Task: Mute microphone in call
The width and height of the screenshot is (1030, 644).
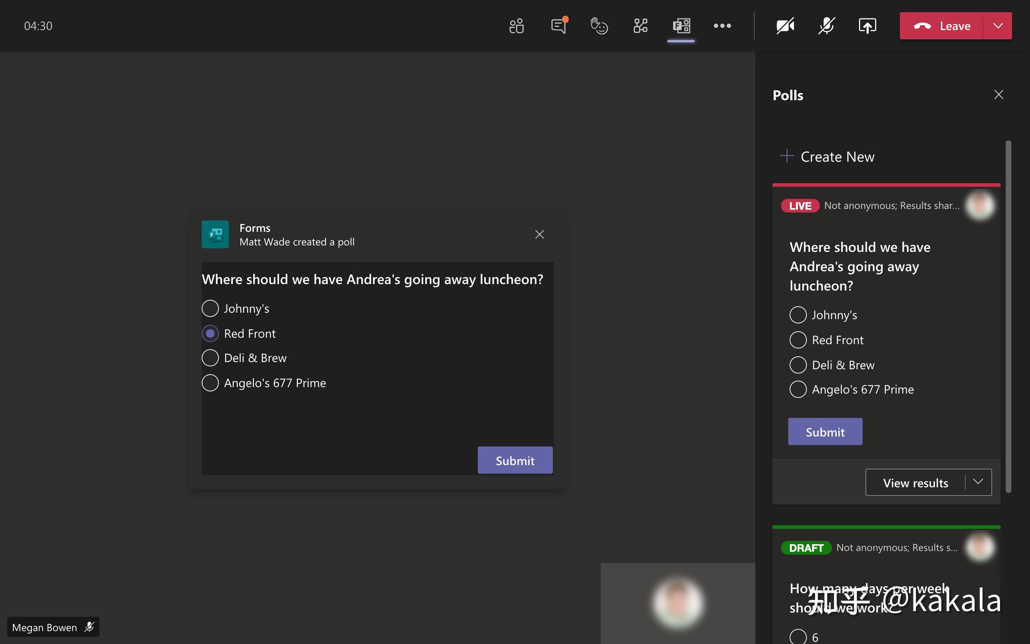Action: point(825,25)
